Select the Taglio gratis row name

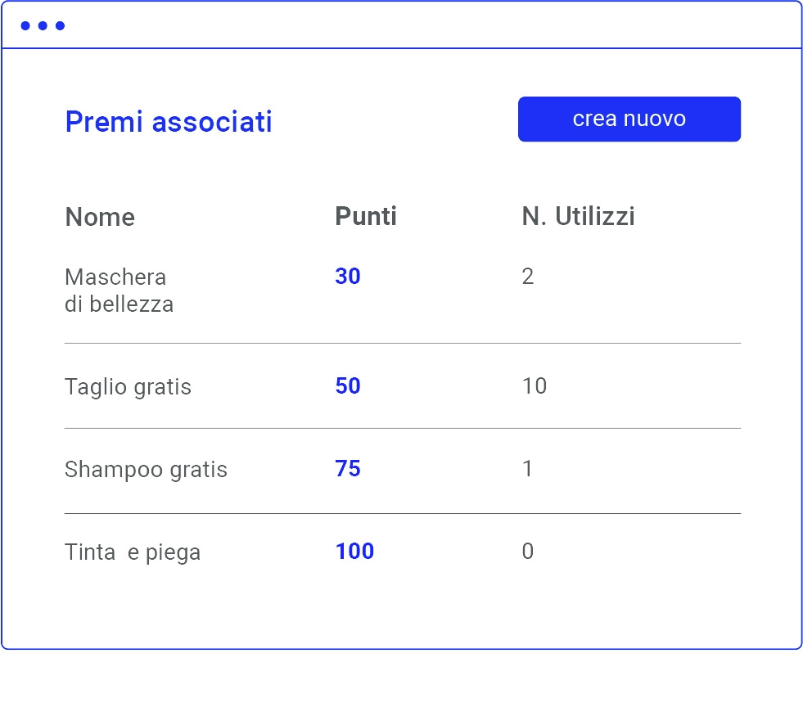(x=128, y=386)
